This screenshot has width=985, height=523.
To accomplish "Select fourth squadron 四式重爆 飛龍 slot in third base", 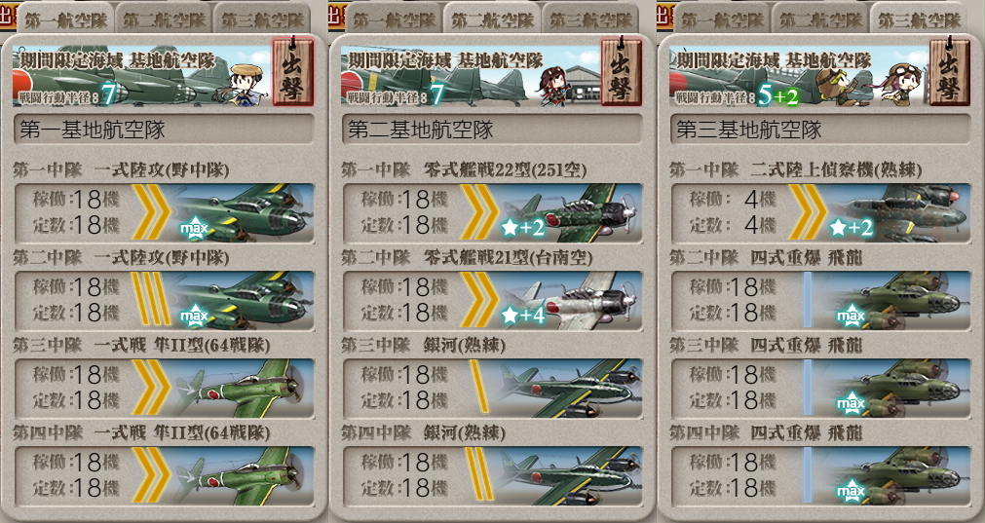I will pos(820,476).
